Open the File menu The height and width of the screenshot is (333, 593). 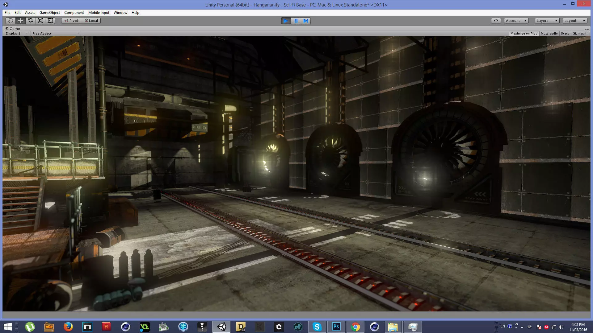coord(7,13)
